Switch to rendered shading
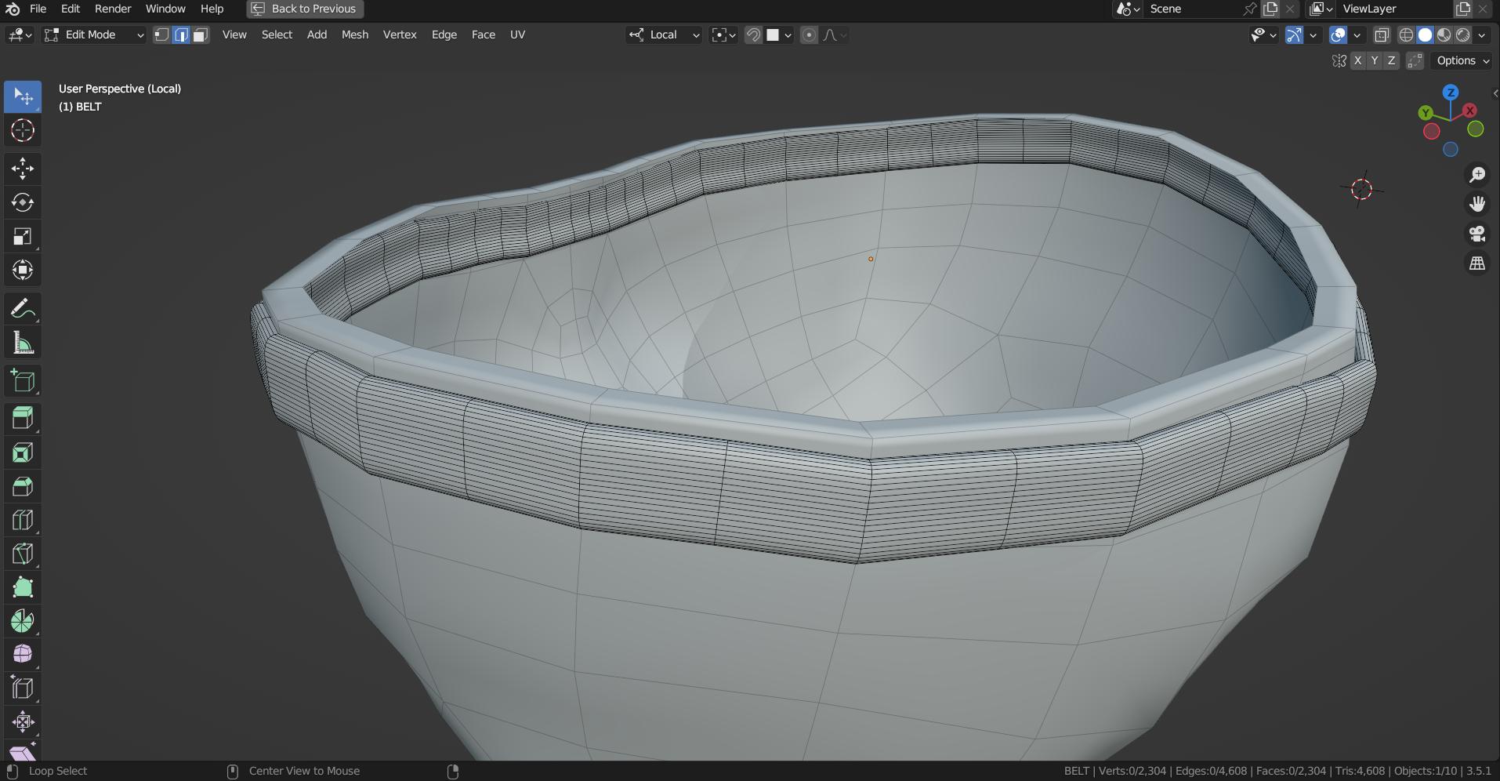Image resolution: width=1500 pixels, height=781 pixels. click(1462, 35)
